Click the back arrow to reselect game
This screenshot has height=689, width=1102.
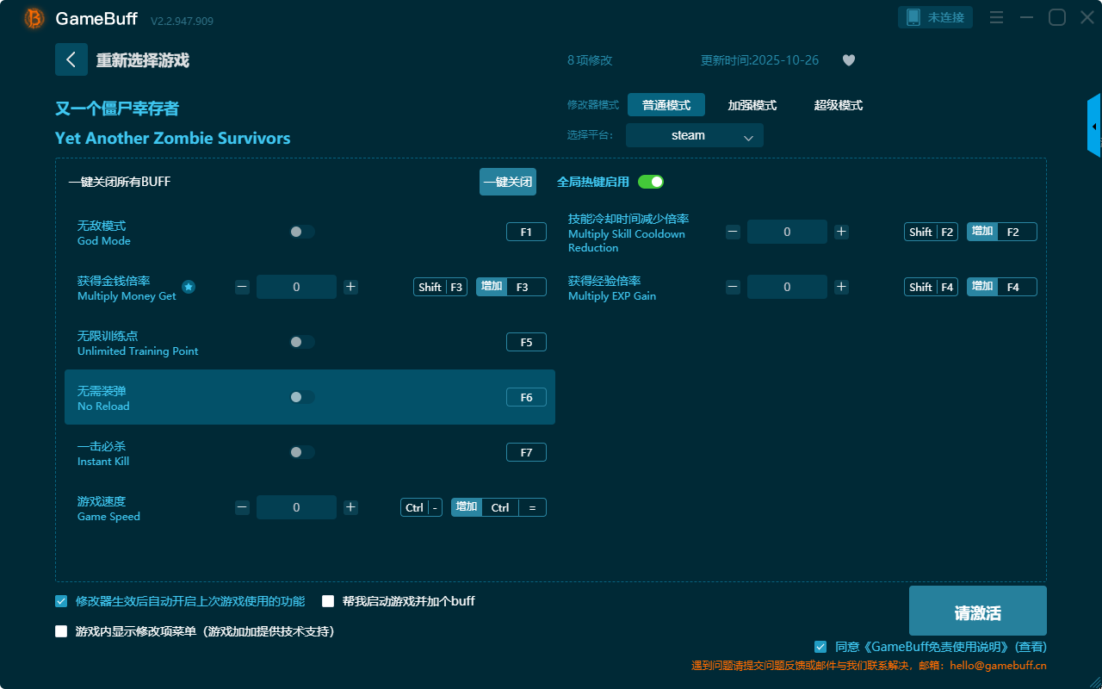[71, 59]
